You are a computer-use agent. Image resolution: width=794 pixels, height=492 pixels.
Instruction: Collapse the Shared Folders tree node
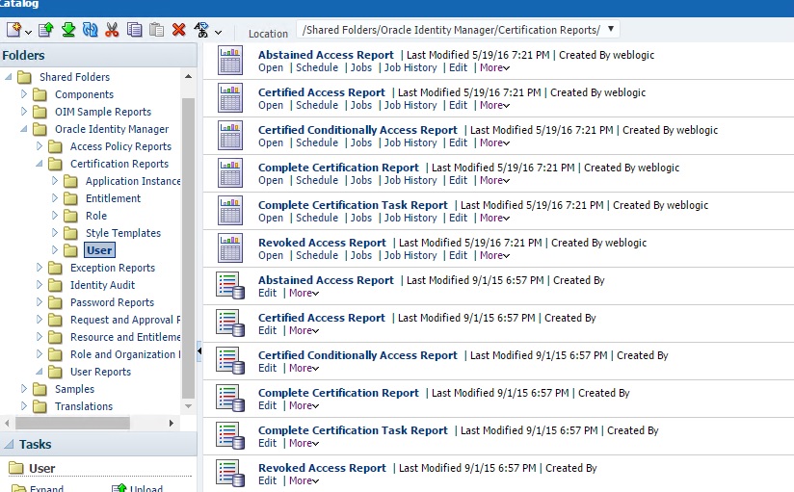tap(9, 77)
